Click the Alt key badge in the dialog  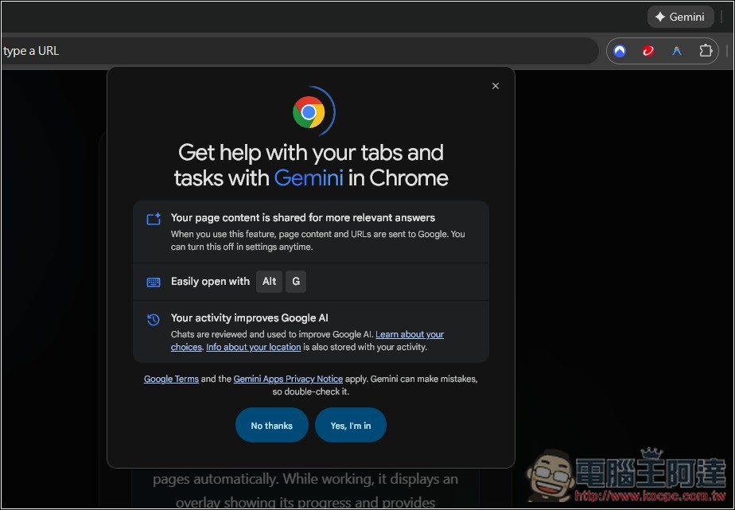coord(269,282)
